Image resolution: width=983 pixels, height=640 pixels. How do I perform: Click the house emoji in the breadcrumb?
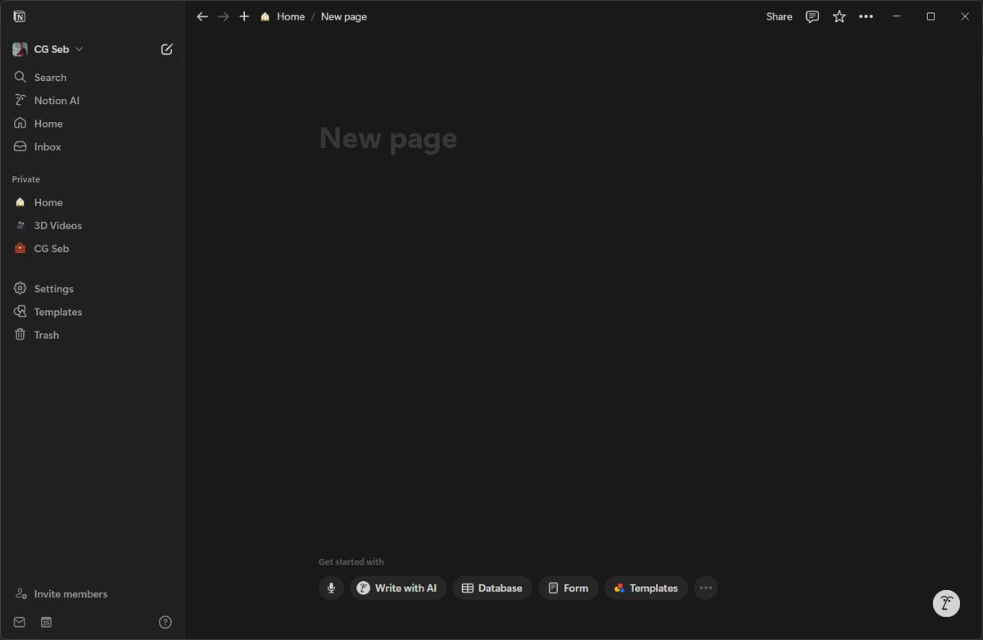265,16
